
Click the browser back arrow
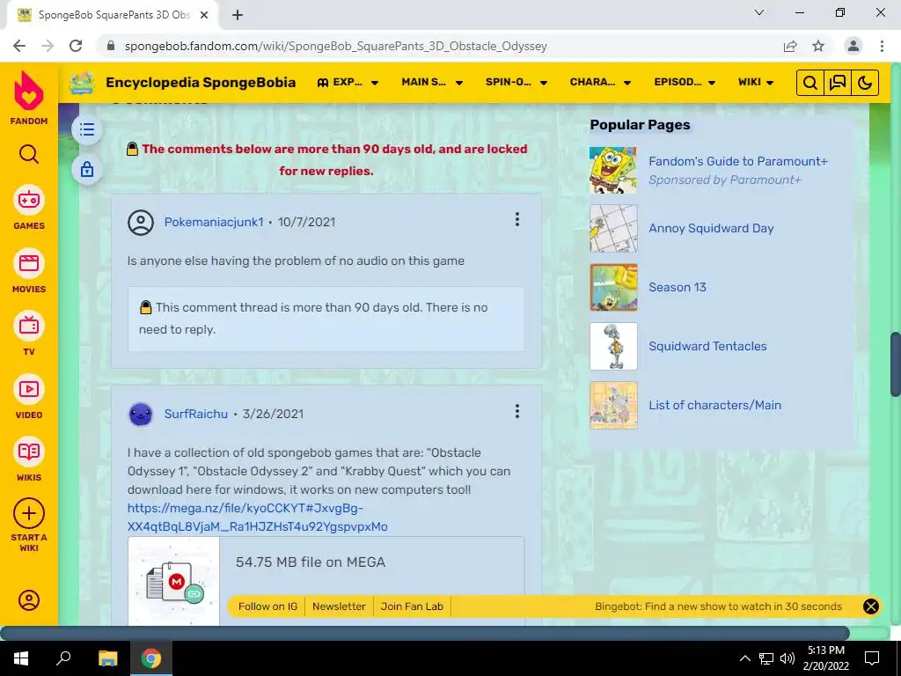pos(19,46)
